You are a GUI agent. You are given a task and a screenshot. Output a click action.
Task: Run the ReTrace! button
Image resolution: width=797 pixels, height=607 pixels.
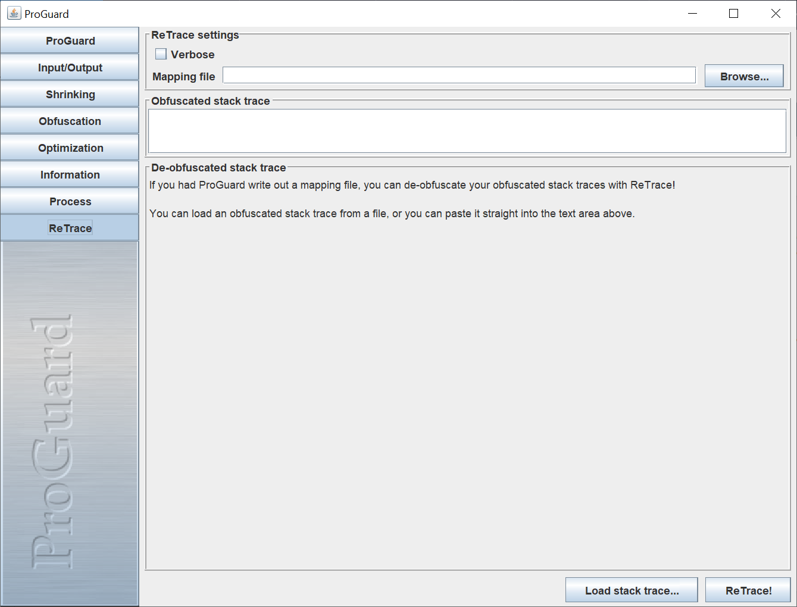tap(748, 590)
